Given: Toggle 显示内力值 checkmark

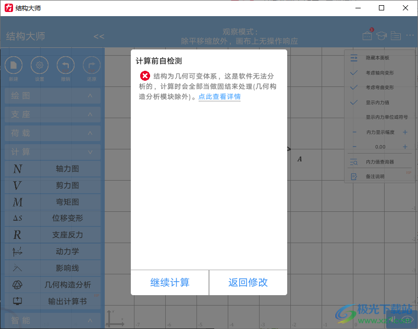Looking at the screenshot, I should (x=354, y=103).
